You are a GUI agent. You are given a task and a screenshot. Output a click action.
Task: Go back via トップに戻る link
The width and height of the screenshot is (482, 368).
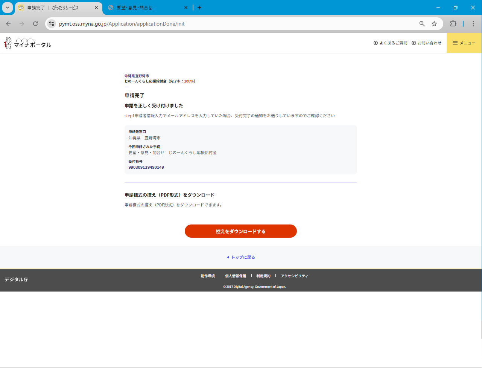[x=241, y=257]
